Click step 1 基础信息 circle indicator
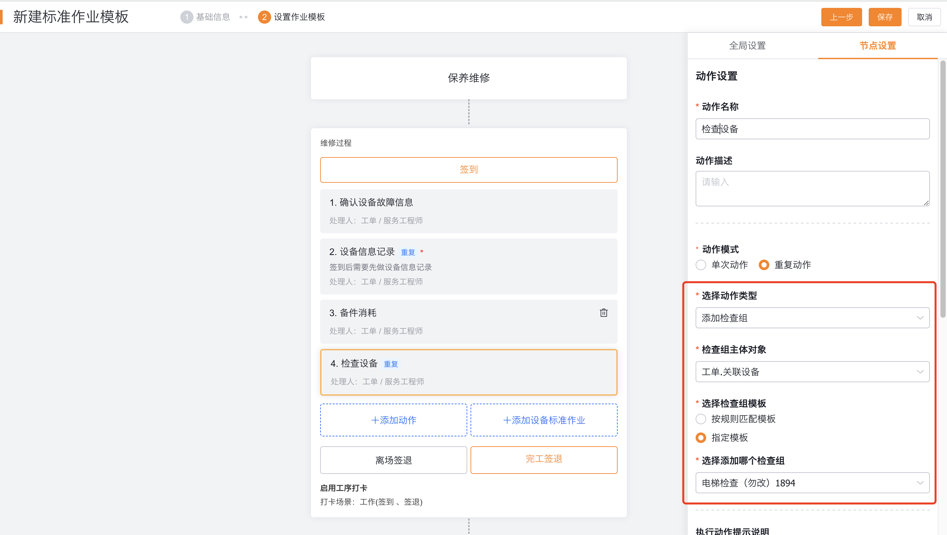Screen dimensions: 947x535 [187, 17]
